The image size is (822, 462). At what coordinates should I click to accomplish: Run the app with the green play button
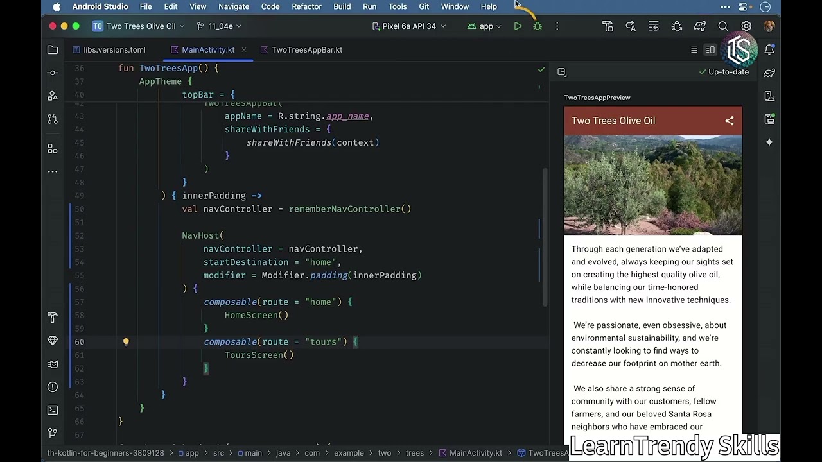[518, 26]
